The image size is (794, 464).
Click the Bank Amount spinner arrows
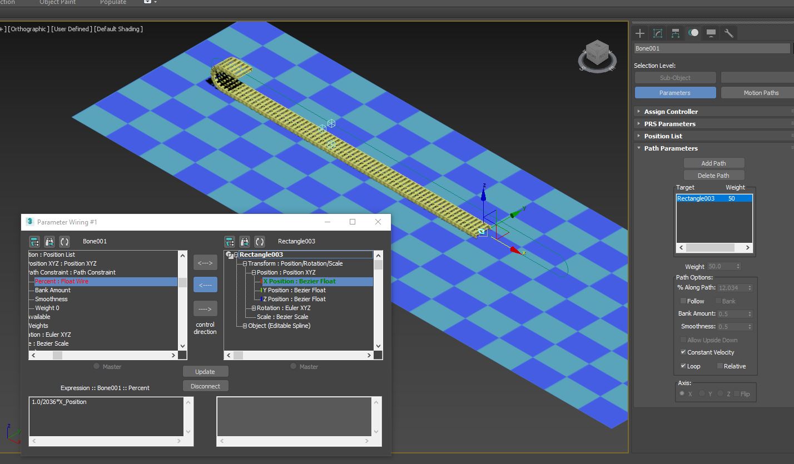(x=750, y=314)
